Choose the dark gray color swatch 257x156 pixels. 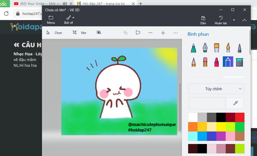(x=211, y=117)
